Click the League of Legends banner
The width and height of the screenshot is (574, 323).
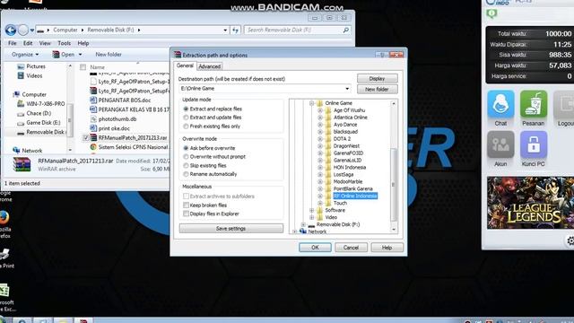click(x=530, y=203)
